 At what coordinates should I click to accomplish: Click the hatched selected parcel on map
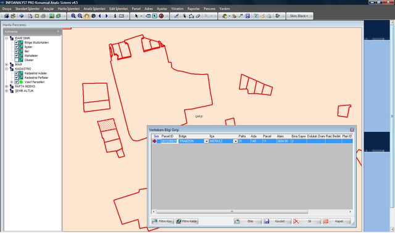click(107, 125)
